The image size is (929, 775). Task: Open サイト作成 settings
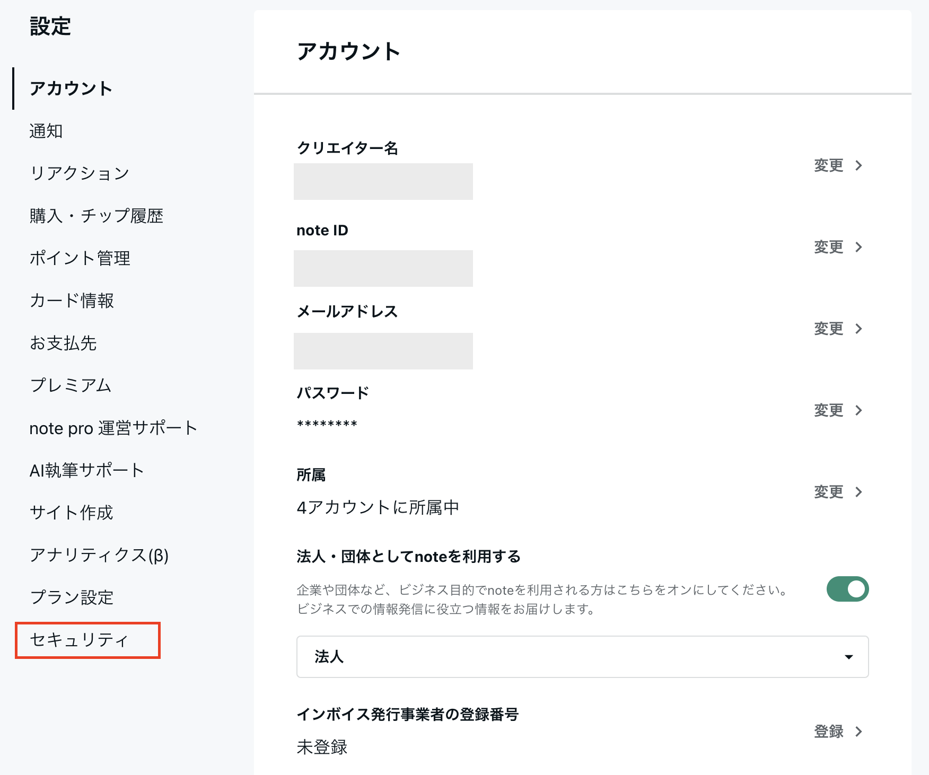tap(72, 513)
